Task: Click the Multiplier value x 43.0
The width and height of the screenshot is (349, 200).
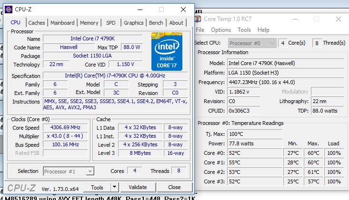Action: (65, 136)
